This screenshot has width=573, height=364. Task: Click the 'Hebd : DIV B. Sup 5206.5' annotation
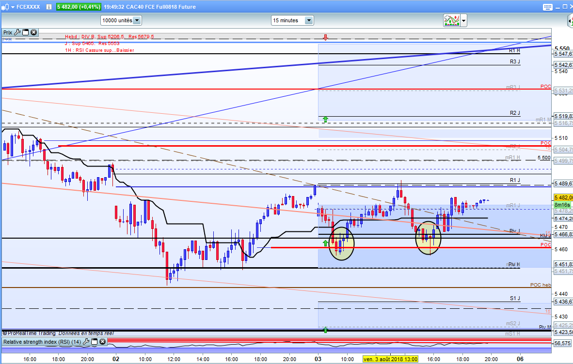click(x=110, y=36)
